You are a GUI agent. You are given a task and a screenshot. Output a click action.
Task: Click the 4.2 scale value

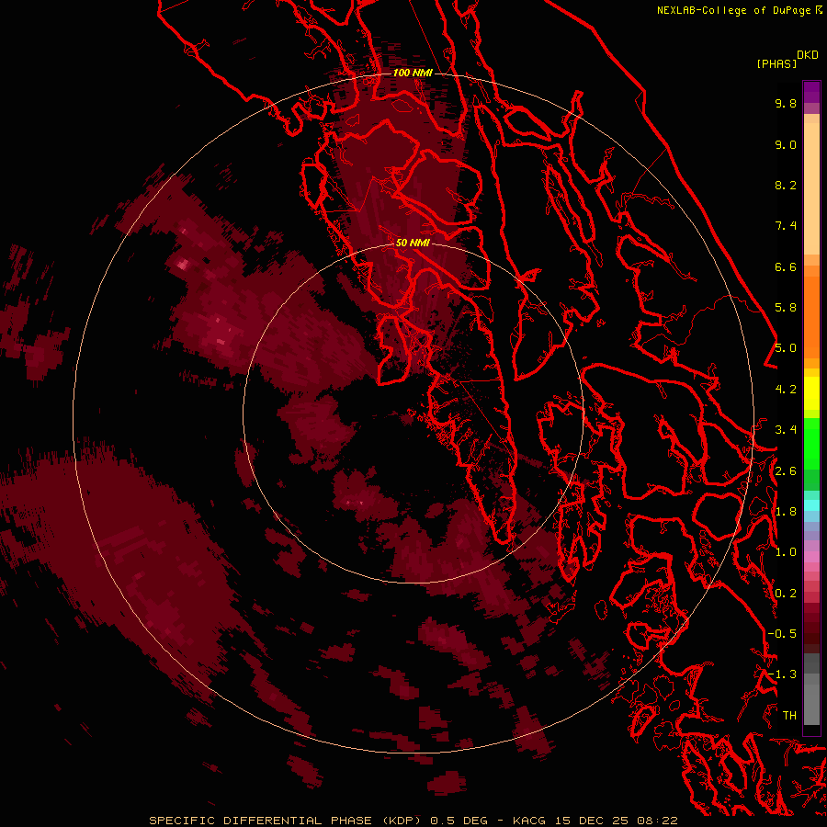pyautogui.click(x=786, y=390)
